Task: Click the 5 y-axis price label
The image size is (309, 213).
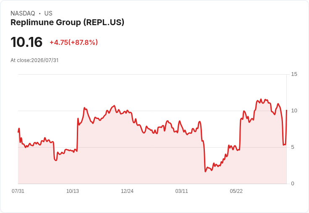Action: [x=293, y=147]
